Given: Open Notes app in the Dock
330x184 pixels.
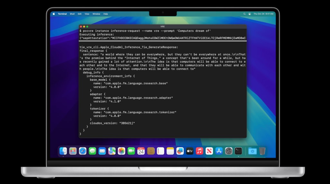Looking at the screenshot, I should [x=170, y=151].
